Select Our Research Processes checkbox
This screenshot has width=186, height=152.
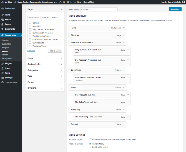(30, 33)
